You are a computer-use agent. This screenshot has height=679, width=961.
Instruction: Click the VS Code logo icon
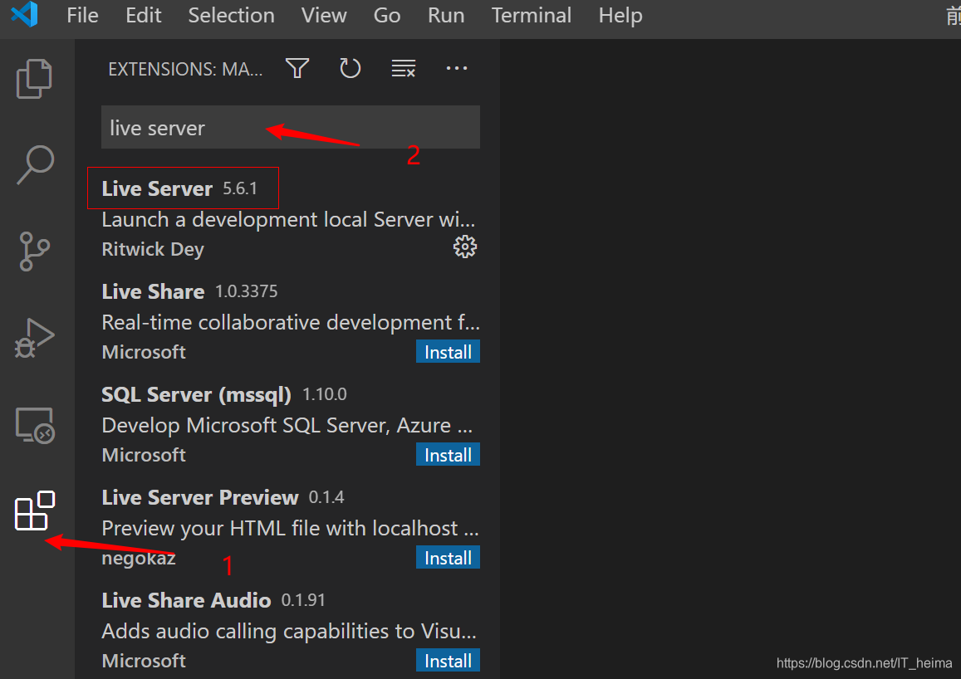point(25,14)
